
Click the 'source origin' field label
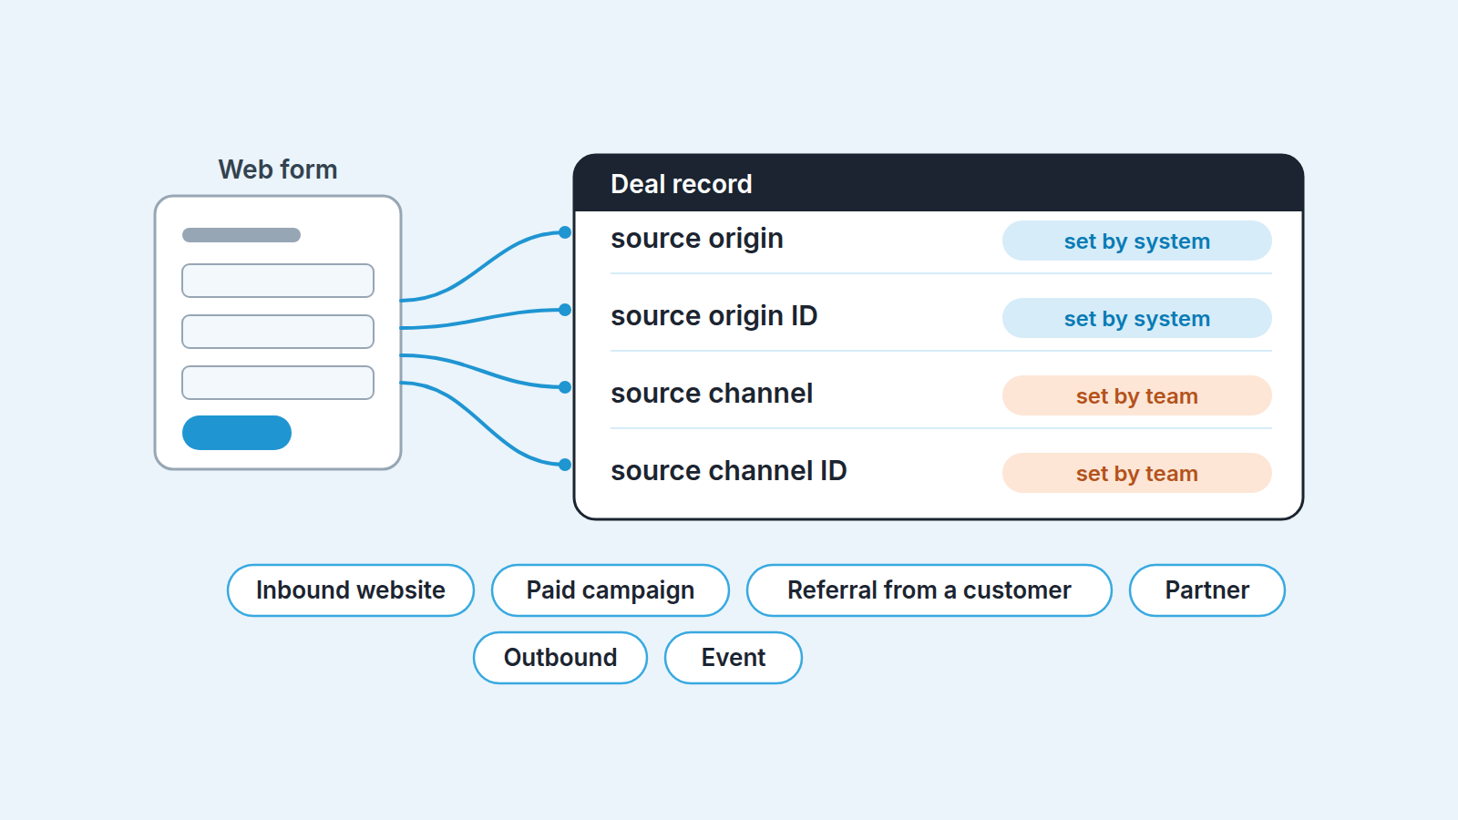point(697,239)
